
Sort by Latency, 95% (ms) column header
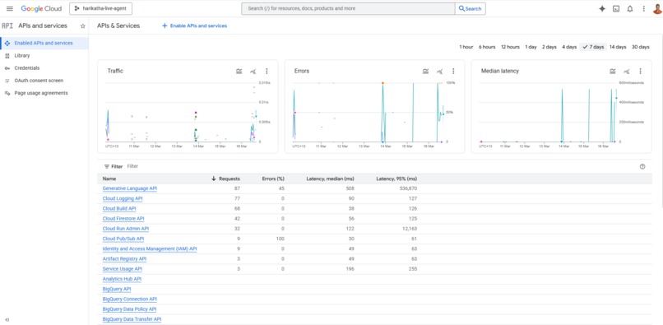coord(396,179)
